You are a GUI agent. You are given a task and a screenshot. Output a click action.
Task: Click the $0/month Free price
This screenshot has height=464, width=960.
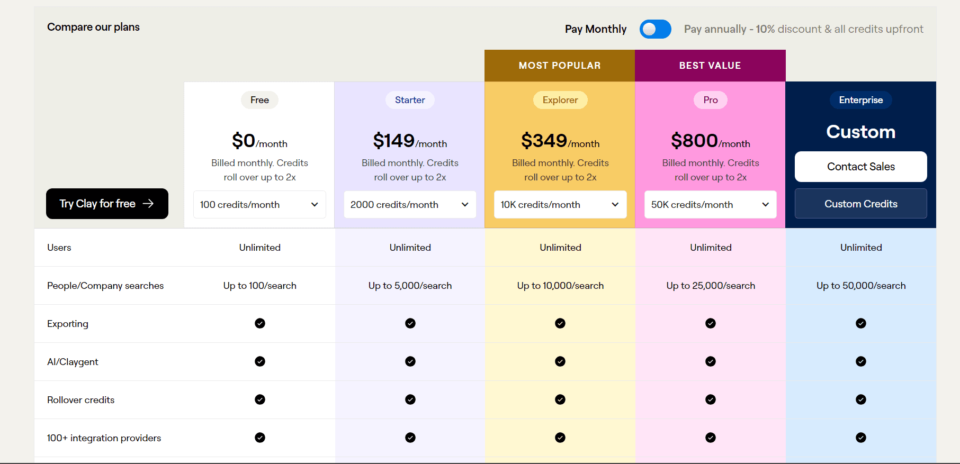click(x=259, y=141)
